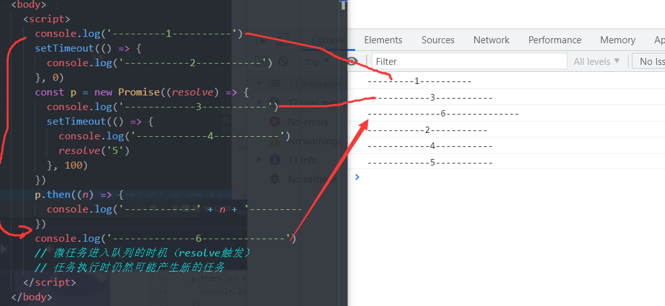The height and width of the screenshot is (306, 665).
Task: Click the list icon beside 13 messages
Action: 275,83
